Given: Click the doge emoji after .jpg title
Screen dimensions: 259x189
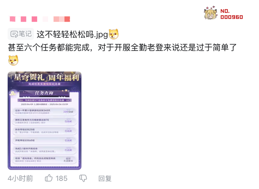Looking at the screenshot, I should pos(114,34).
